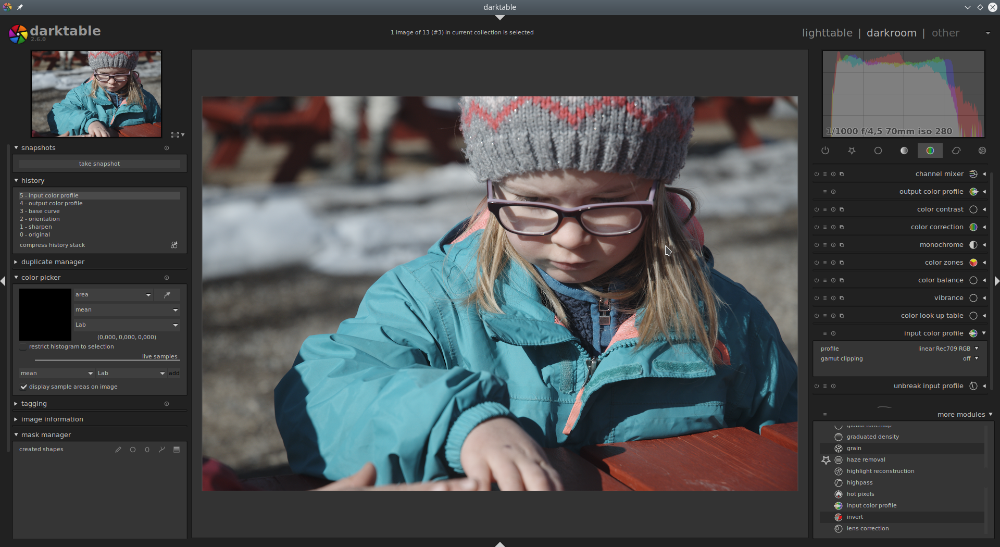The height and width of the screenshot is (547, 1000).
Task: Click the navigation preview thumbnail
Action: [x=96, y=94]
